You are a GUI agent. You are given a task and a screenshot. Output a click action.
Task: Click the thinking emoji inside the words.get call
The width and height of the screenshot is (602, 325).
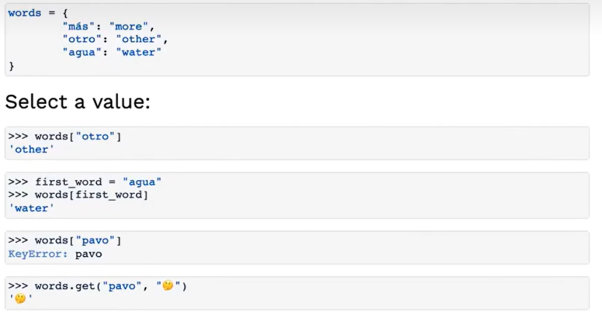pos(168,287)
